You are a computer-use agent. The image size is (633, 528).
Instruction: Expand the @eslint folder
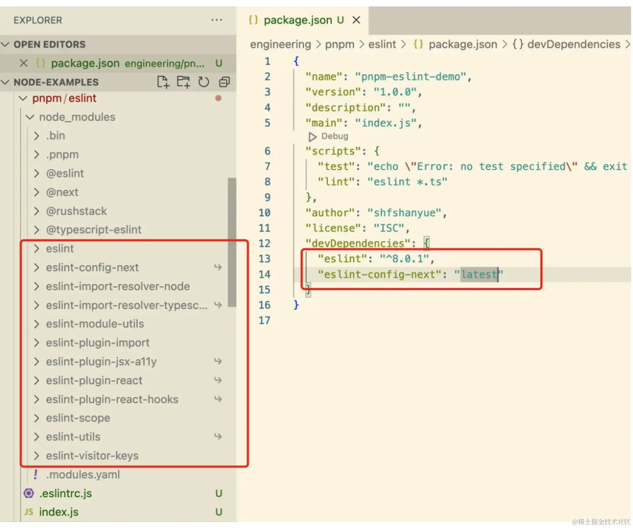(36, 173)
